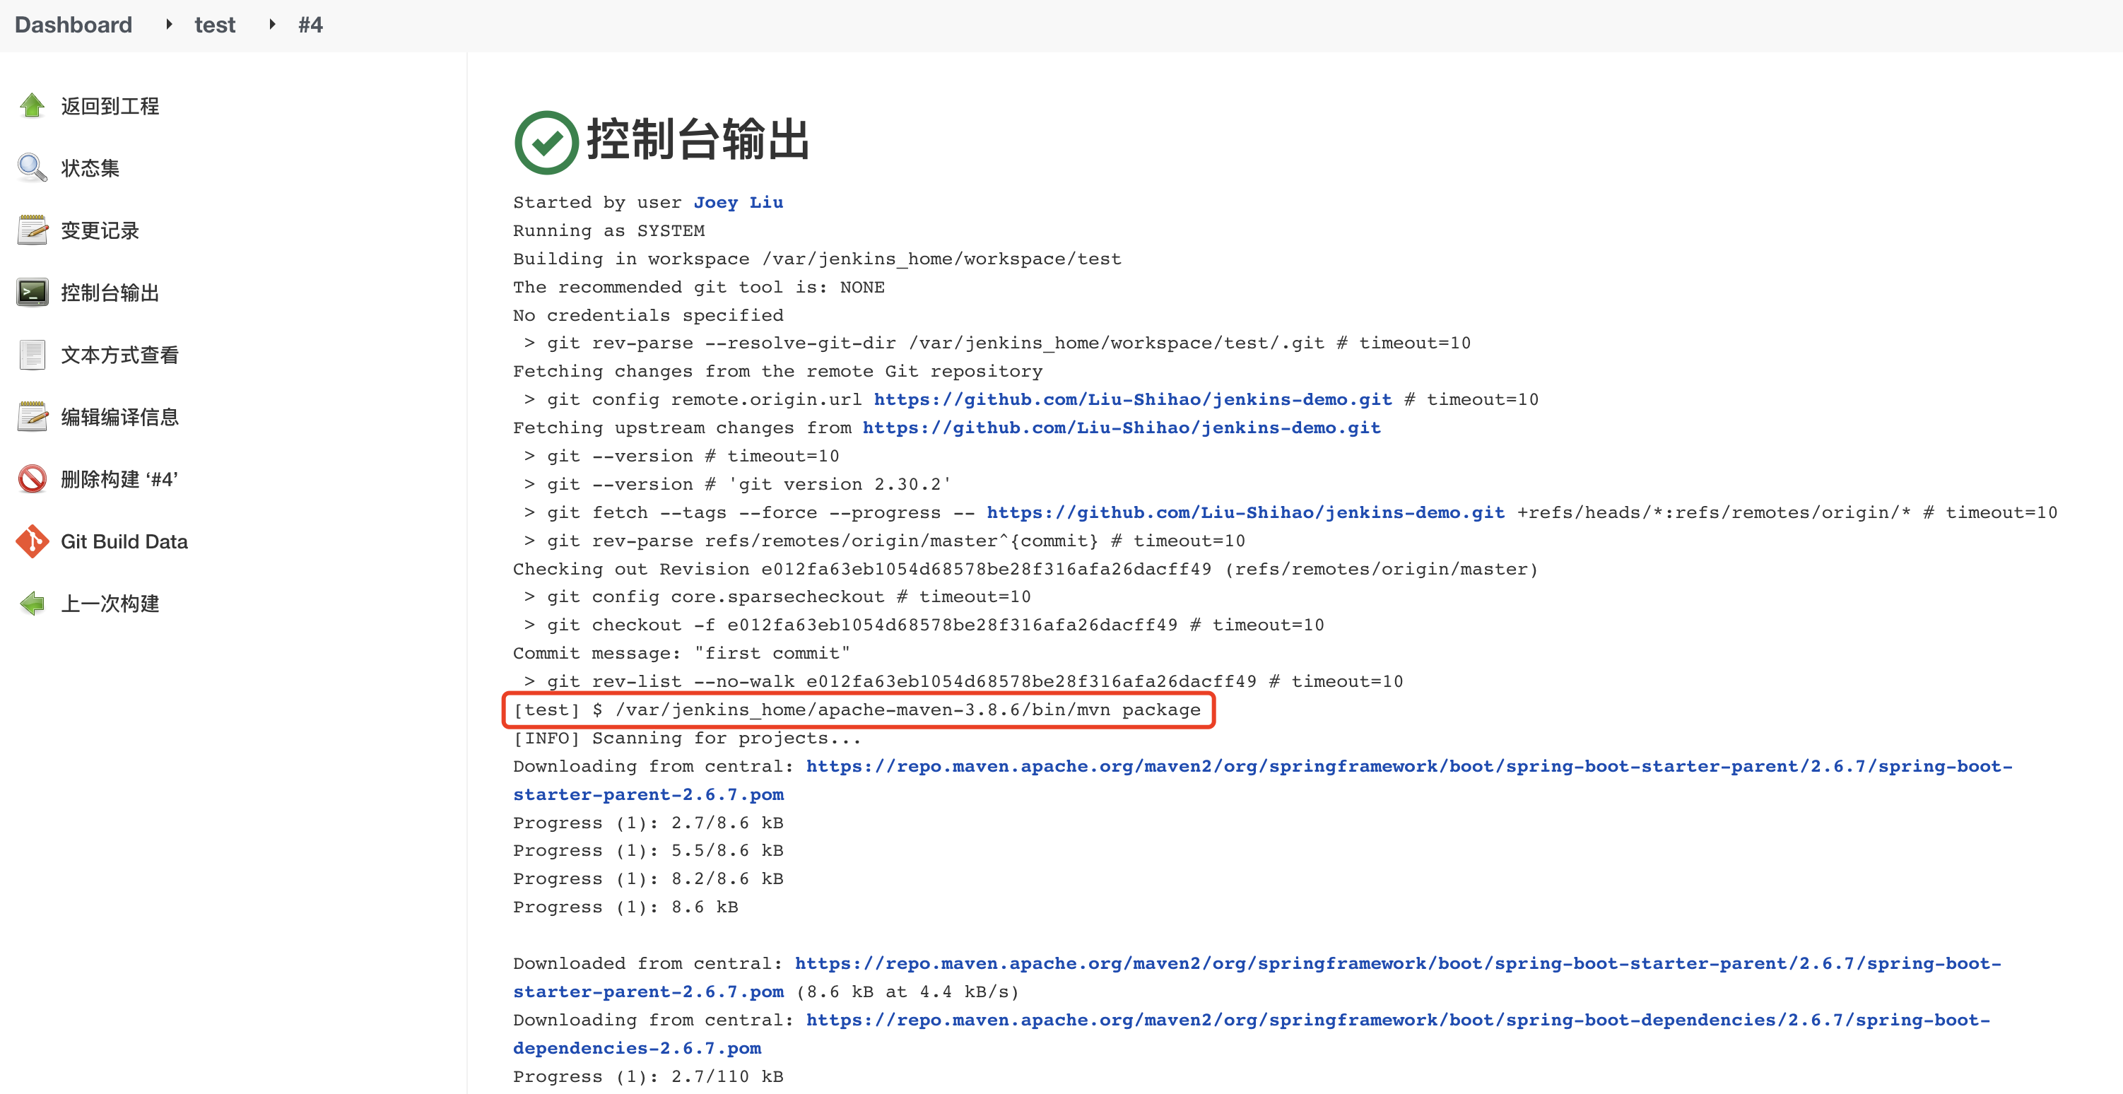This screenshot has height=1094, width=2123.
Task: Open jenkins-demo.git link on the git fetch line
Action: point(1245,512)
